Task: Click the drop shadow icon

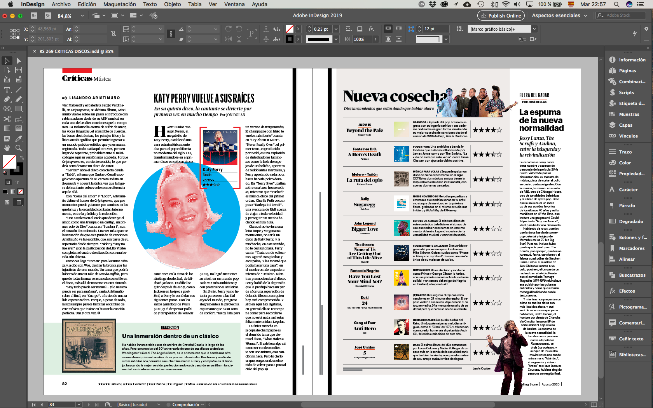Action: 360,29
